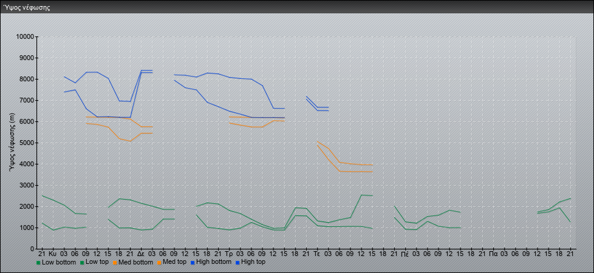The height and width of the screenshot is (273, 594).
Task: Click the "Κυ" day label on x-axis
Action: point(53,254)
